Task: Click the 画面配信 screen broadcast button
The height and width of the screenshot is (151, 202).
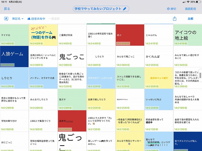Action: pos(190,9)
